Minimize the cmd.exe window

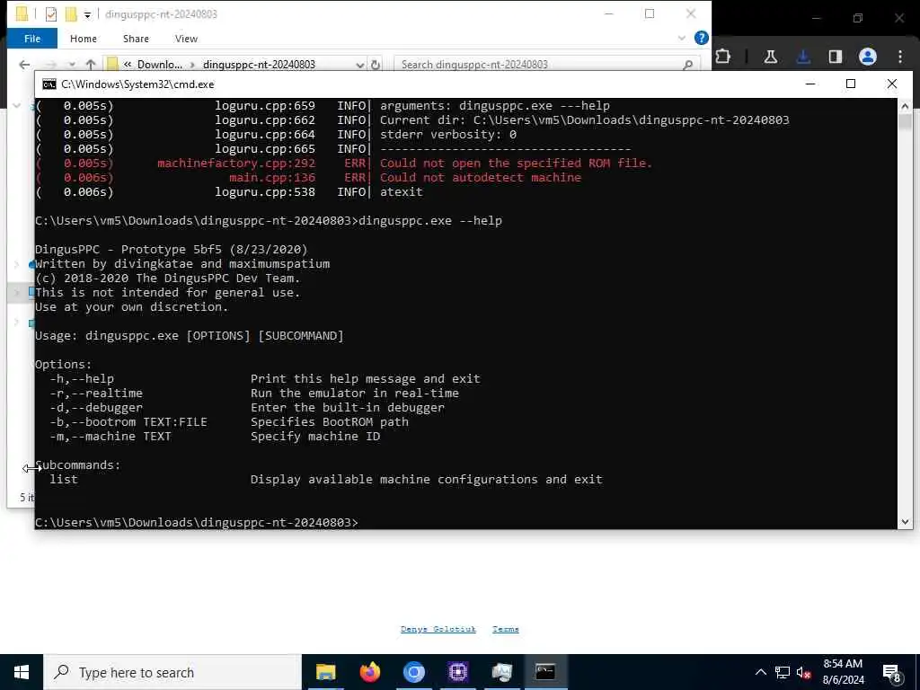click(810, 84)
